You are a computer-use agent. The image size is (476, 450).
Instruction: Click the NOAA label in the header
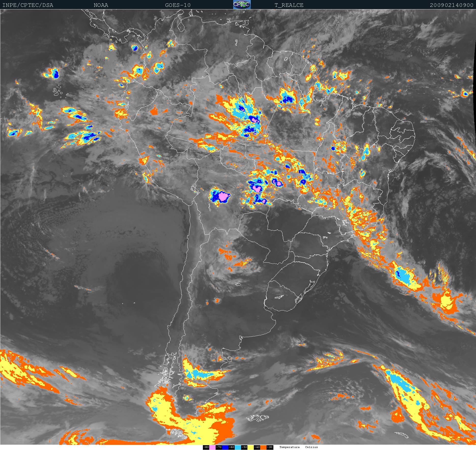click(101, 5)
